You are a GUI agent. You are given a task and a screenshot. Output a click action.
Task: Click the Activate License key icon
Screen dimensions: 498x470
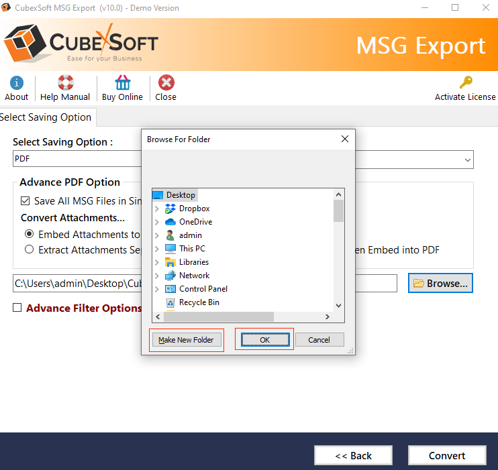(x=466, y=82)
